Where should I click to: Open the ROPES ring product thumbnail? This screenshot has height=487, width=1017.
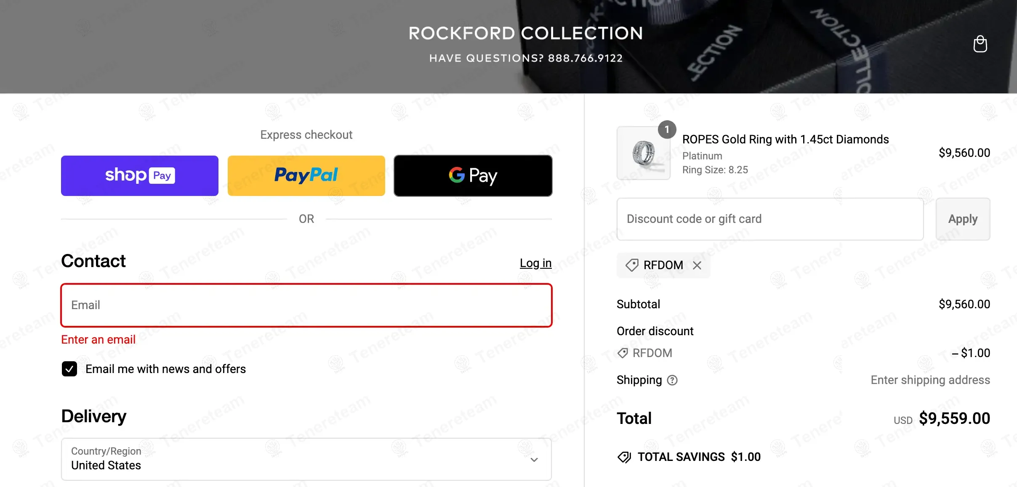(x=643, y=154)
